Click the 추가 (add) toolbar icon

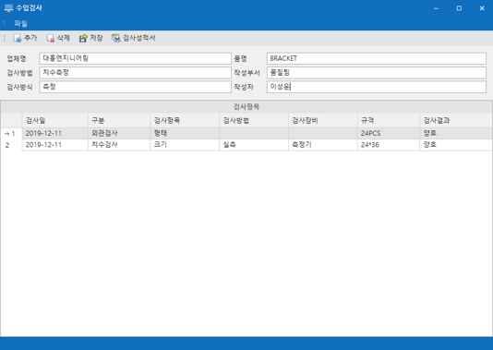coord(18,38)
